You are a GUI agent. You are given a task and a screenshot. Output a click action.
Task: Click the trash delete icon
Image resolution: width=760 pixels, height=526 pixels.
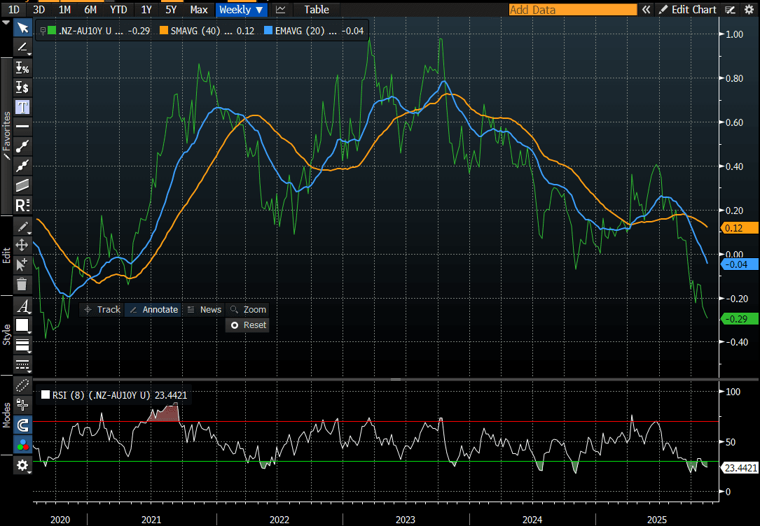(x=22, y=284)
